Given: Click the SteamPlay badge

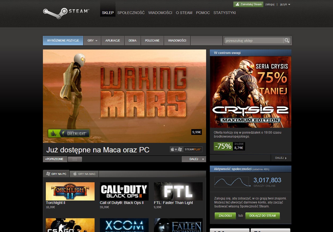Looking at the screenshot, I should coord(193,149).
